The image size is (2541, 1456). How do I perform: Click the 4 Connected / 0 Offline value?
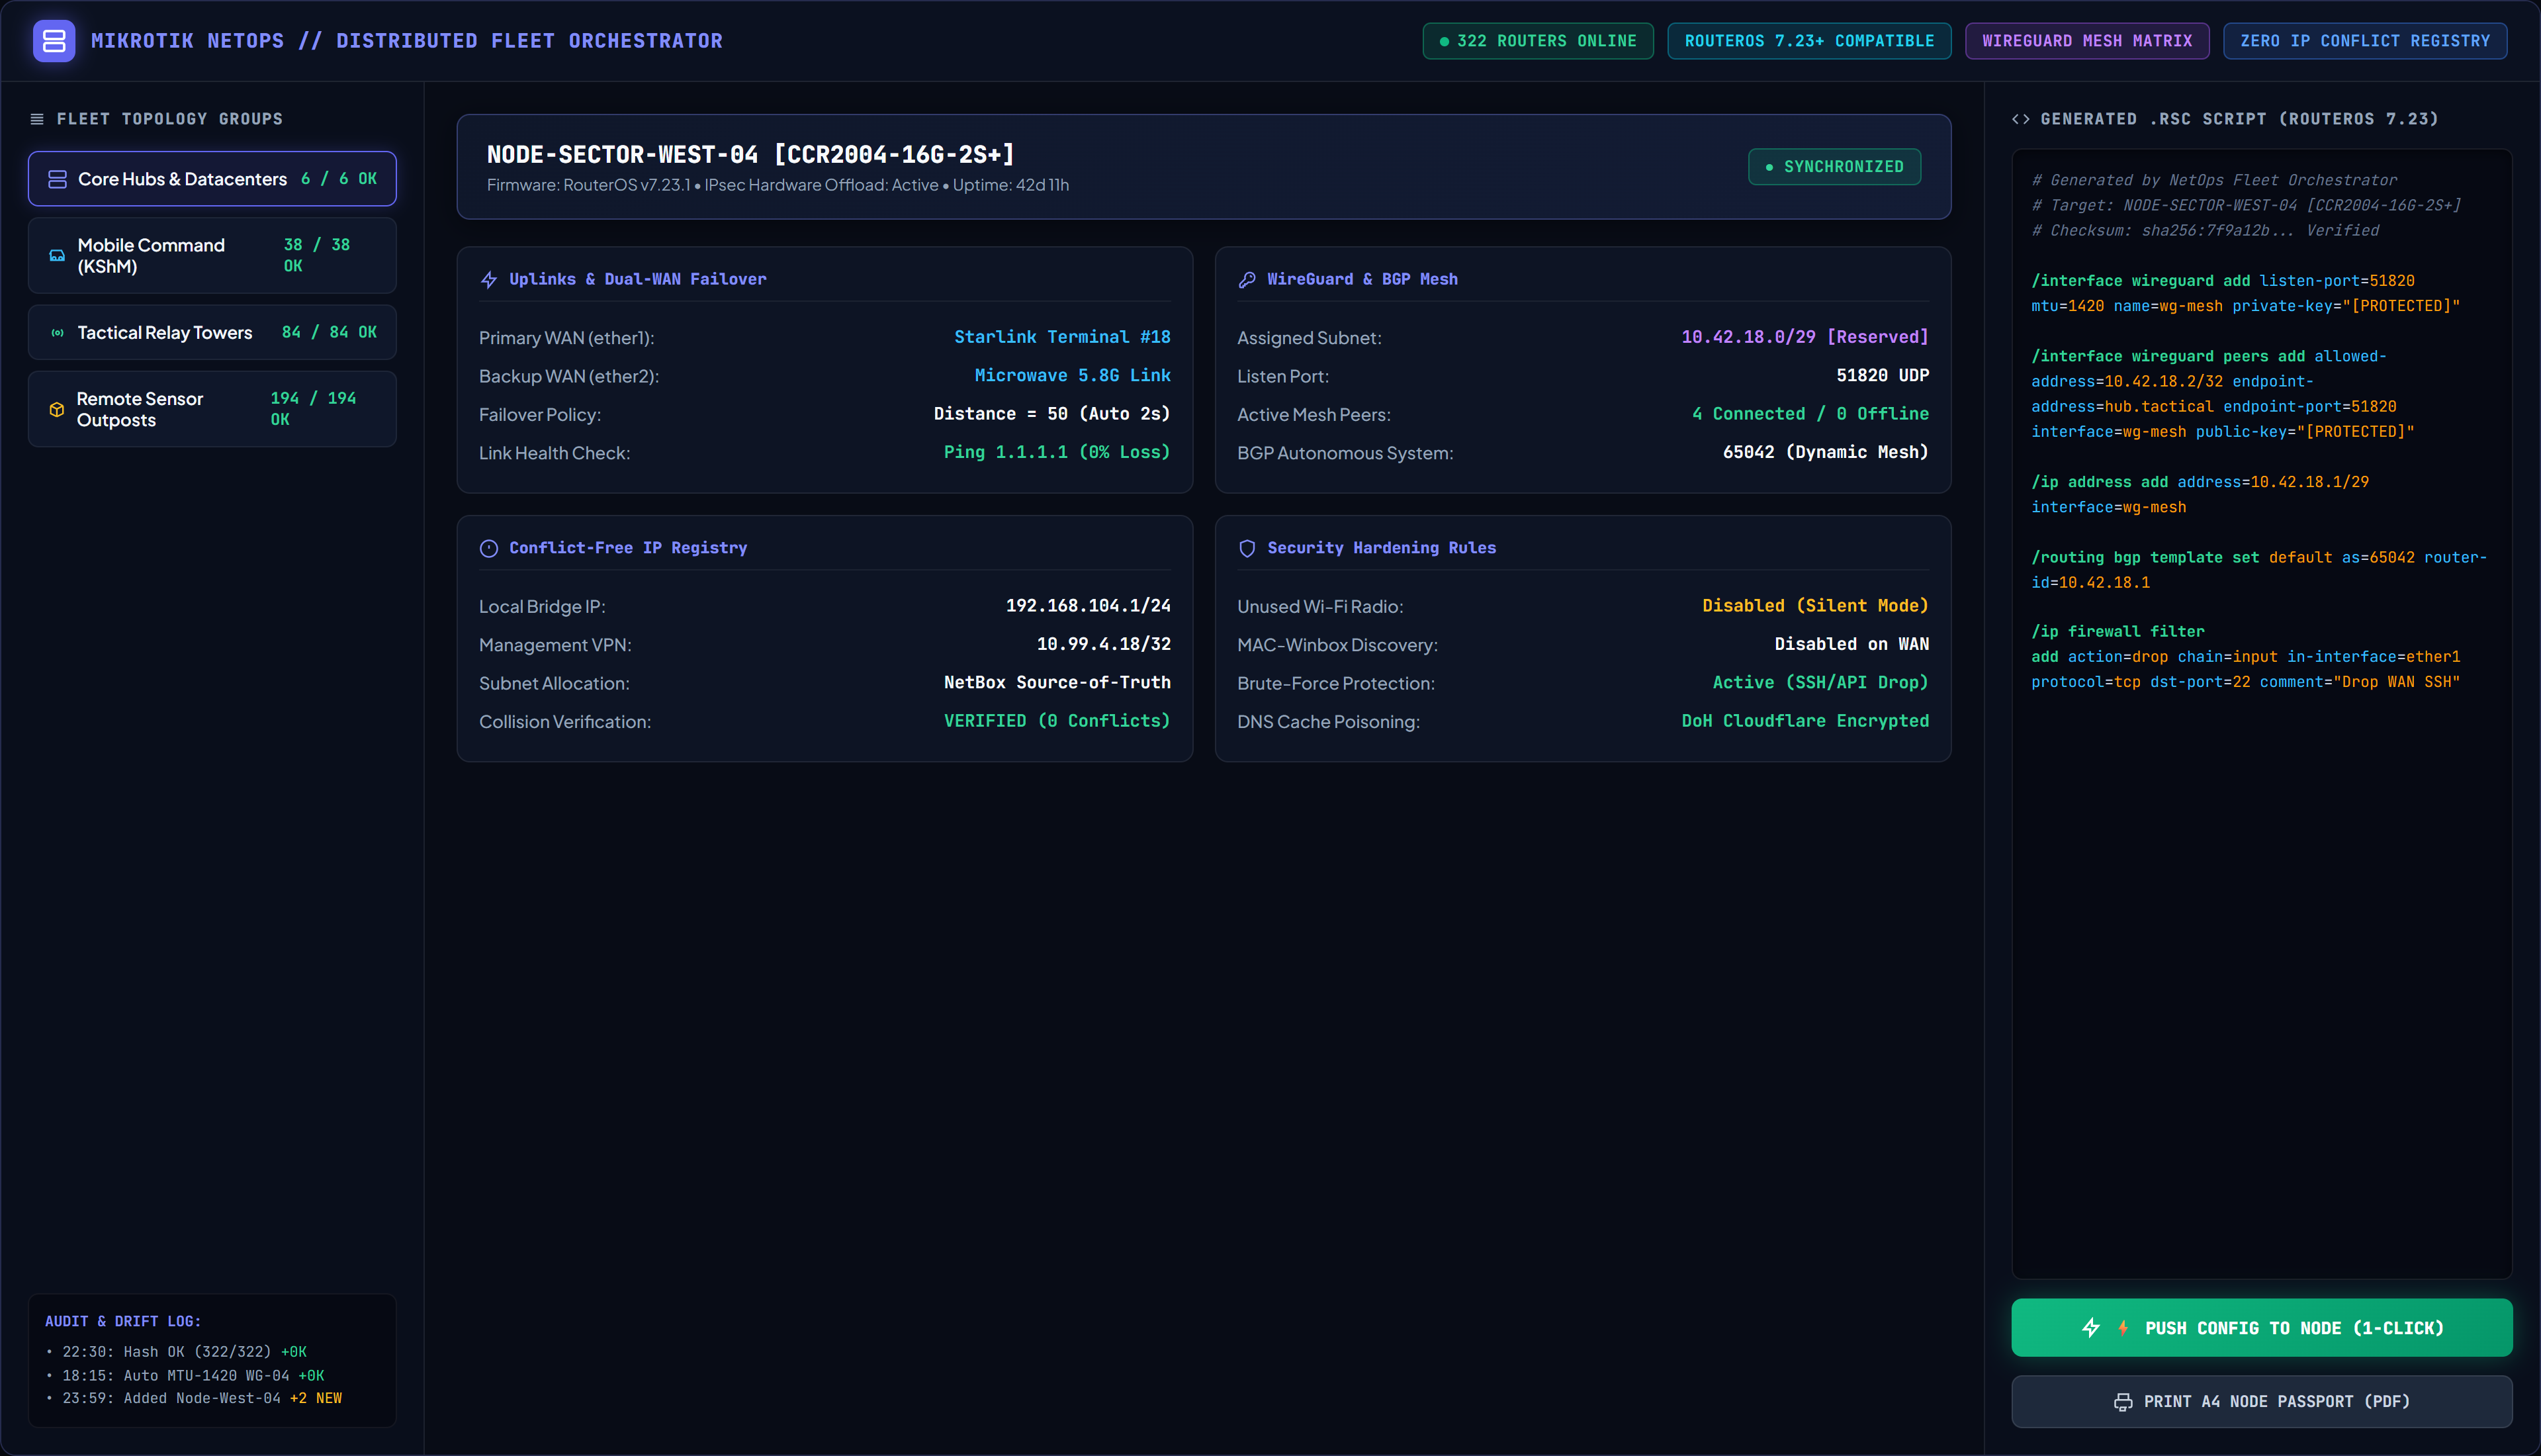(x=1810, y=414)
